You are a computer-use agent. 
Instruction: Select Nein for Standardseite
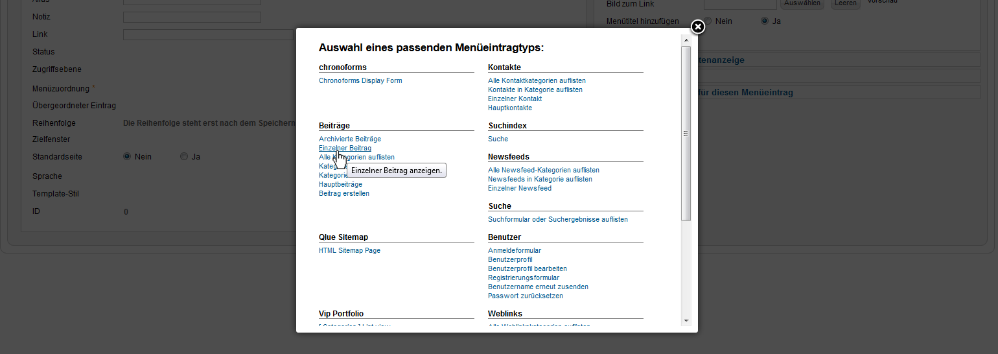[x=127, y=156]
